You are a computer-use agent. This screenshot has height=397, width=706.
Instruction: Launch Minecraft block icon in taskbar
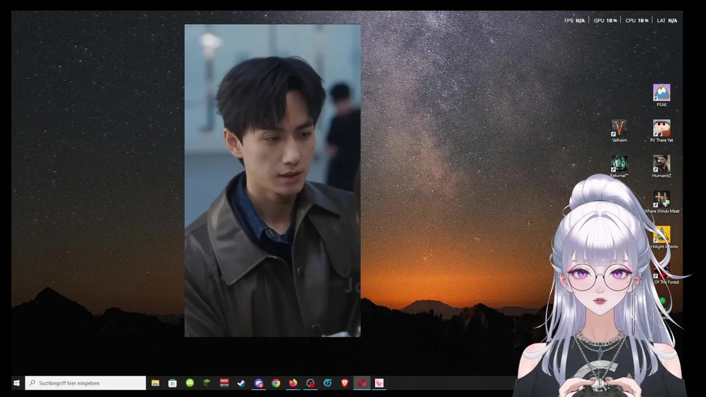(207, 383)
